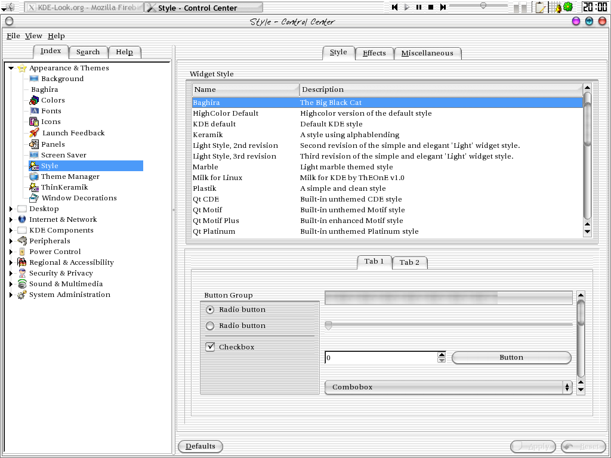Select the Milk for Linux style
This screenshot has width=611, height=458.
pos(387,178)
